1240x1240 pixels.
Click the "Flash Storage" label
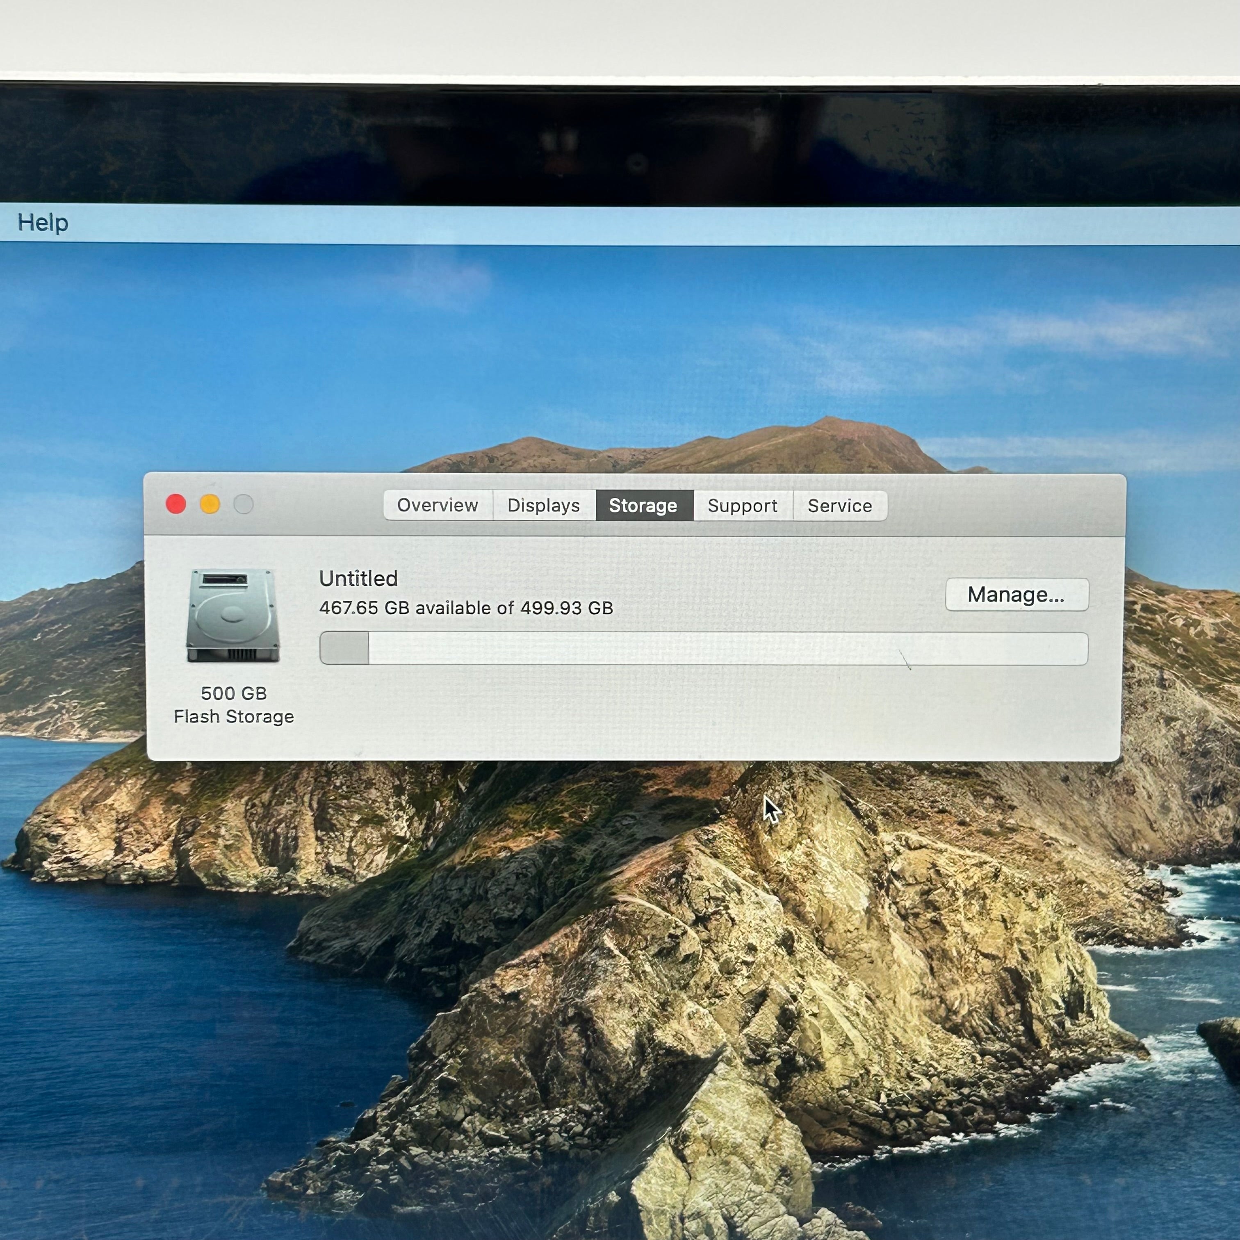pyautogui.click(x=234, y=716)
